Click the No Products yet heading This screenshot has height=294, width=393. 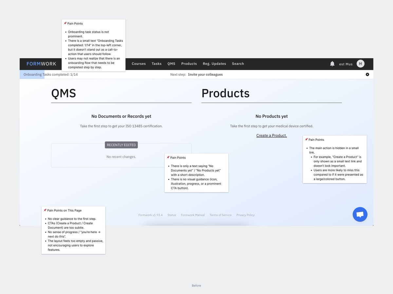(x=271, y=116)
